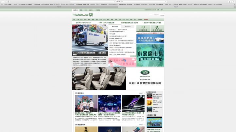This screenshot has height=132, width=236.
Task: Click the Safari forward arrow
Action: (x=4, y=2)
